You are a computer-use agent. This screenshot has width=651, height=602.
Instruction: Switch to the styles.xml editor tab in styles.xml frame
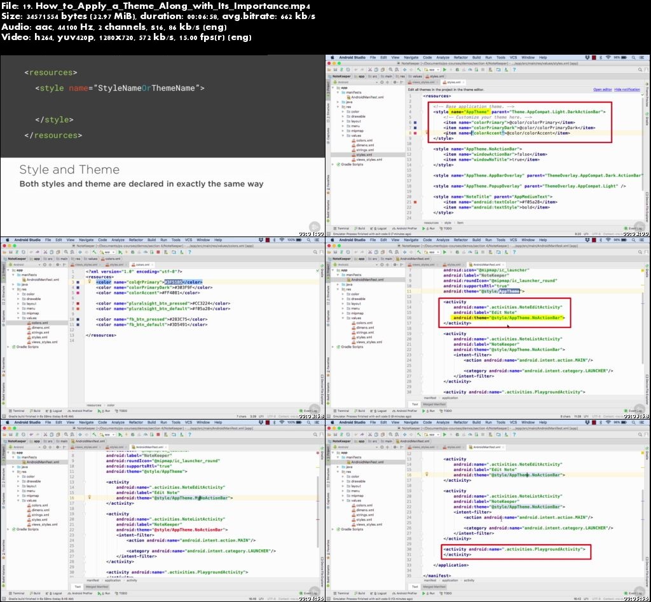pyautogui.click(x=452, y=82)
